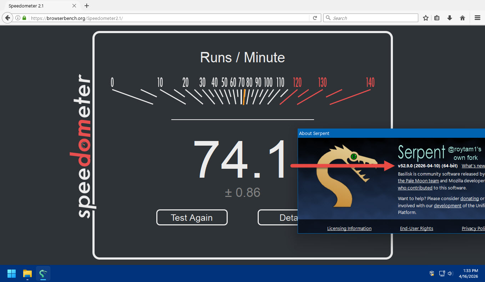Click the green padlock security icon
The width and height of the screenshot is (485, 282).
tap(24, 18)
